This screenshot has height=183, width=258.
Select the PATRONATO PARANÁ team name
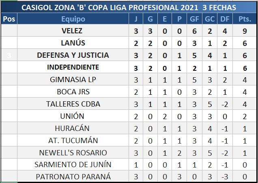(x=73, y=177)
